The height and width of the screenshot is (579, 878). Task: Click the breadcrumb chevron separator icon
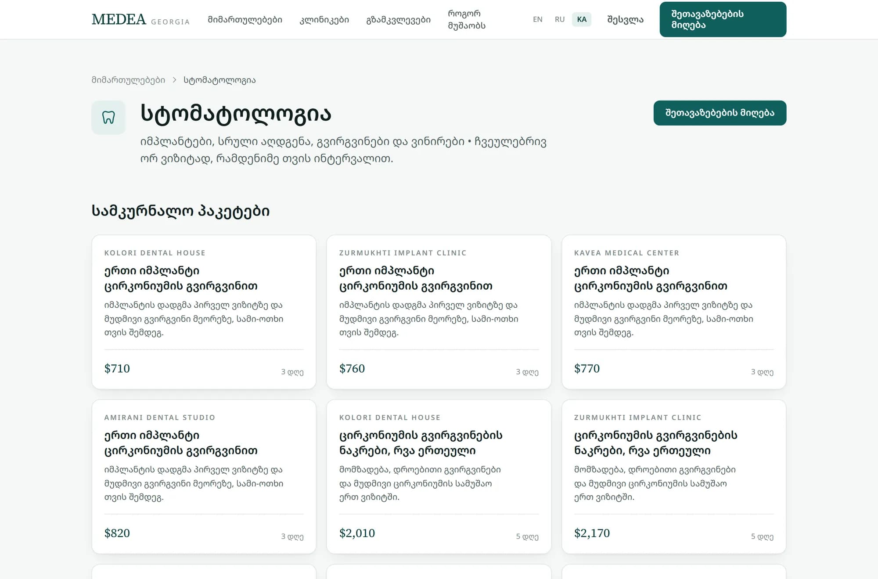(x=174, y=80)
